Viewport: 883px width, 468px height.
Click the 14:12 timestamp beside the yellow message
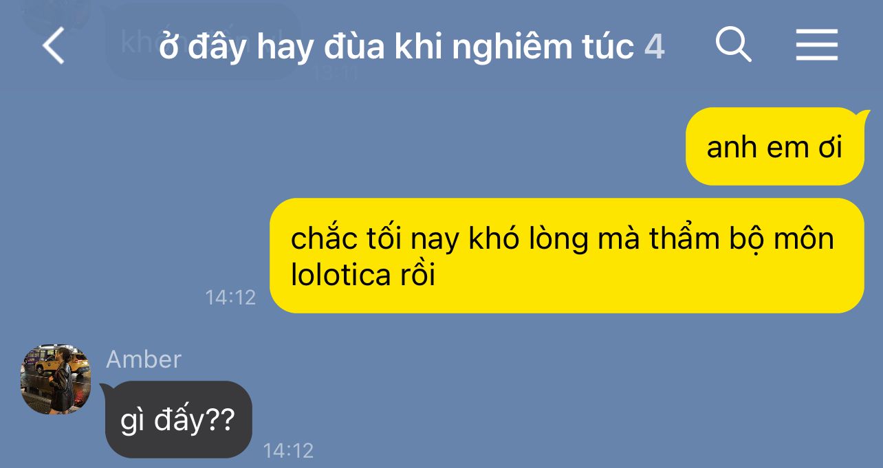pyautogui.click(x=230, y=298)
